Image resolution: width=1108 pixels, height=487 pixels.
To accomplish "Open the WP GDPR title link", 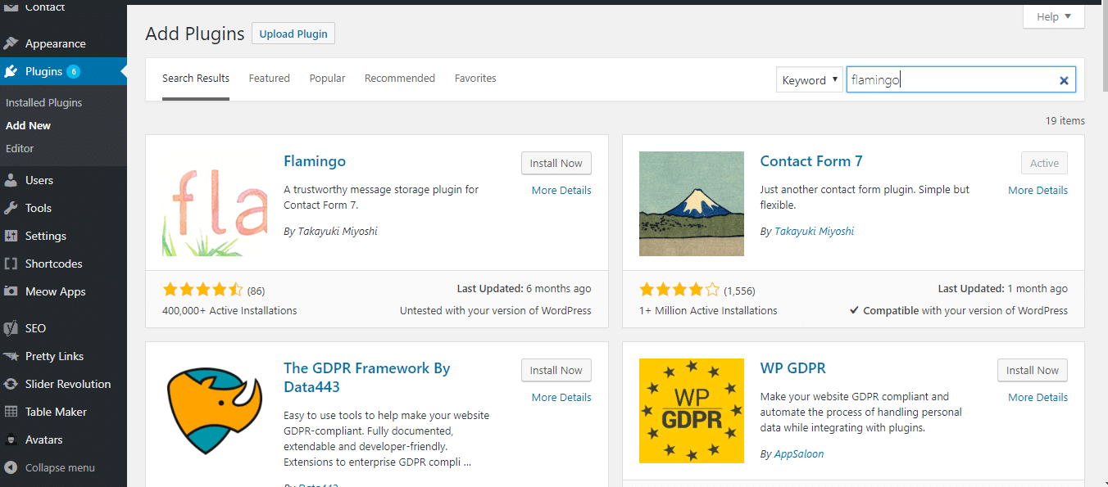I will (x=793, y=368).
